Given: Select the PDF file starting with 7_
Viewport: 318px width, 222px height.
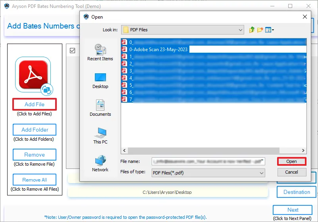Looking at the screenshot, I should coord(214,100).
